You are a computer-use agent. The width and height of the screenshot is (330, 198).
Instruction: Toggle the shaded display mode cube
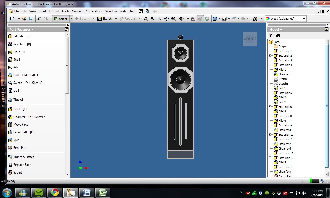(200, 19)
